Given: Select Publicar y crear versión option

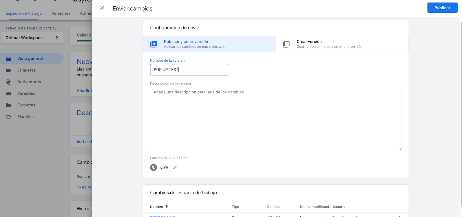Looking at the screenshot, I should click(209, 44).
